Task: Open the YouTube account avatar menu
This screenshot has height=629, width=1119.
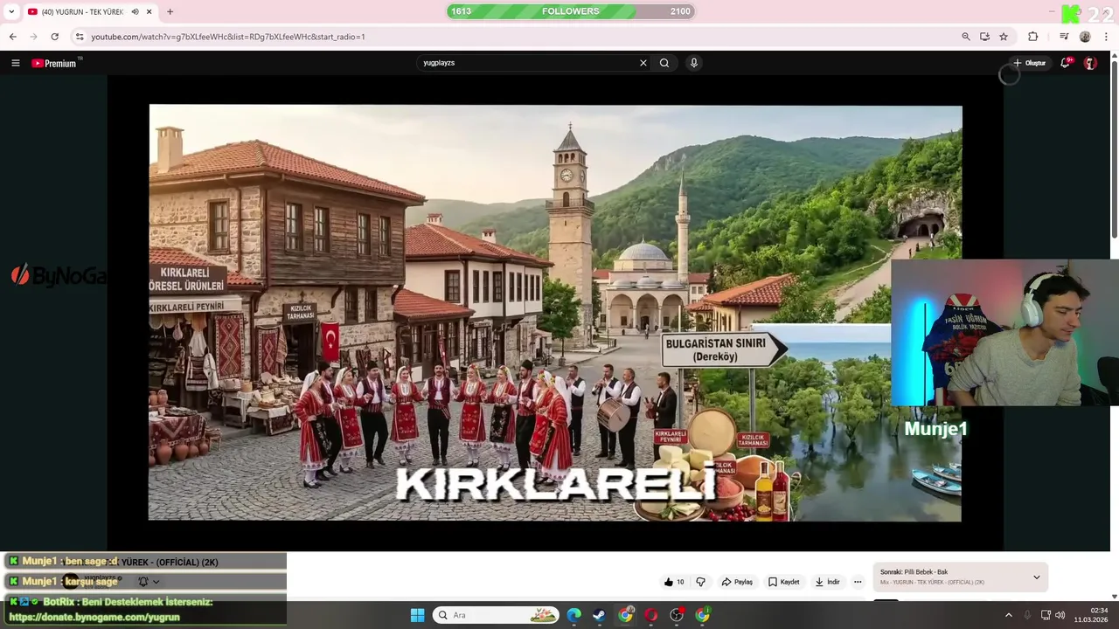Action: pyautogui.click(x=1090, y=63)
